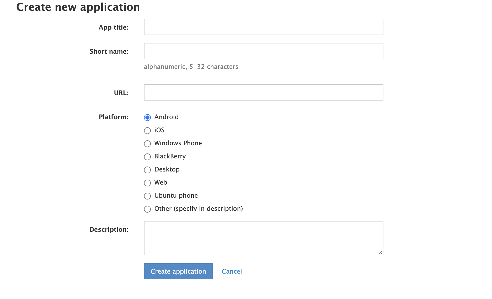This screenshot has height=299, width=492.
Task: Click the Description textarea resize handle
Action: pos(380,252)
